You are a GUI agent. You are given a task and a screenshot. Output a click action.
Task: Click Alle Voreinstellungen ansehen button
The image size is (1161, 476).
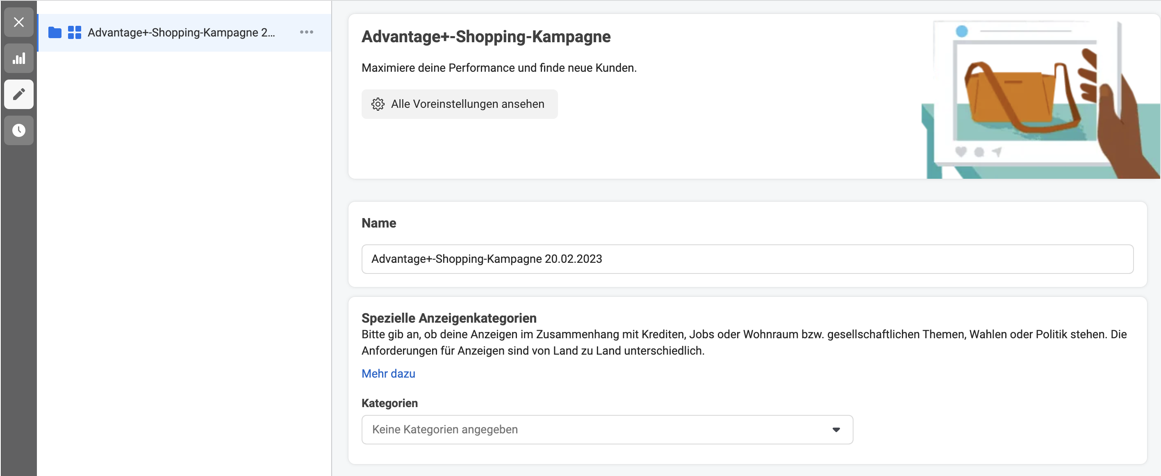459,104
